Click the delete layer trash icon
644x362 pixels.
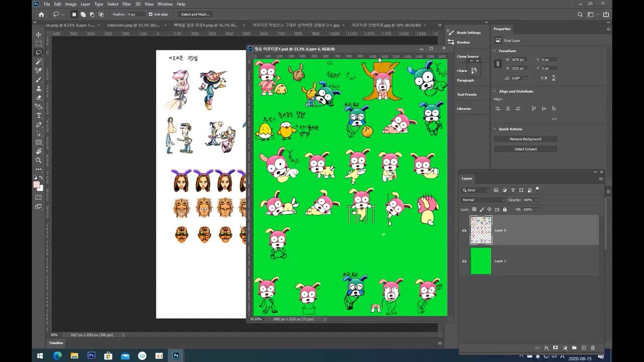coord(593,348)
